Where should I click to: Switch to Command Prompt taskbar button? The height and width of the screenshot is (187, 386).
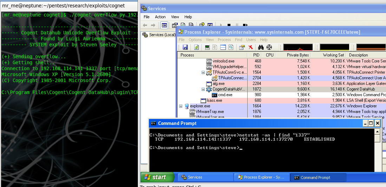[x=318, y=178]
